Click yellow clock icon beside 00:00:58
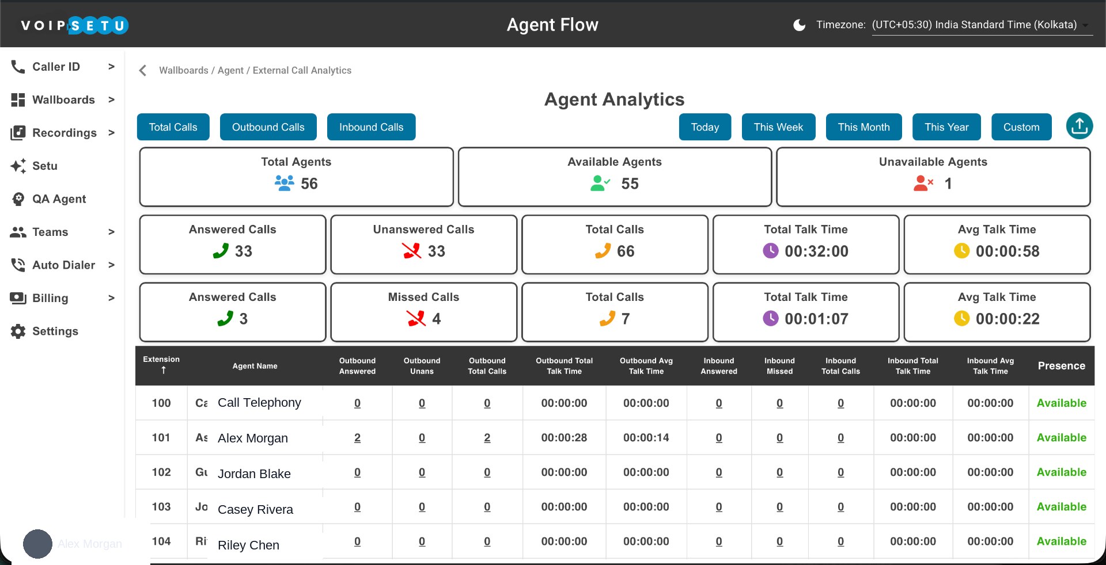1106x565 pixels. tap(962, 251)
